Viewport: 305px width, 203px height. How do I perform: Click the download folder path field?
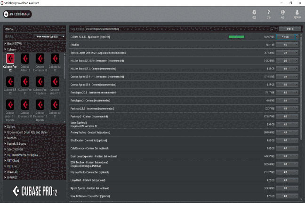click(x=177, y=29)
